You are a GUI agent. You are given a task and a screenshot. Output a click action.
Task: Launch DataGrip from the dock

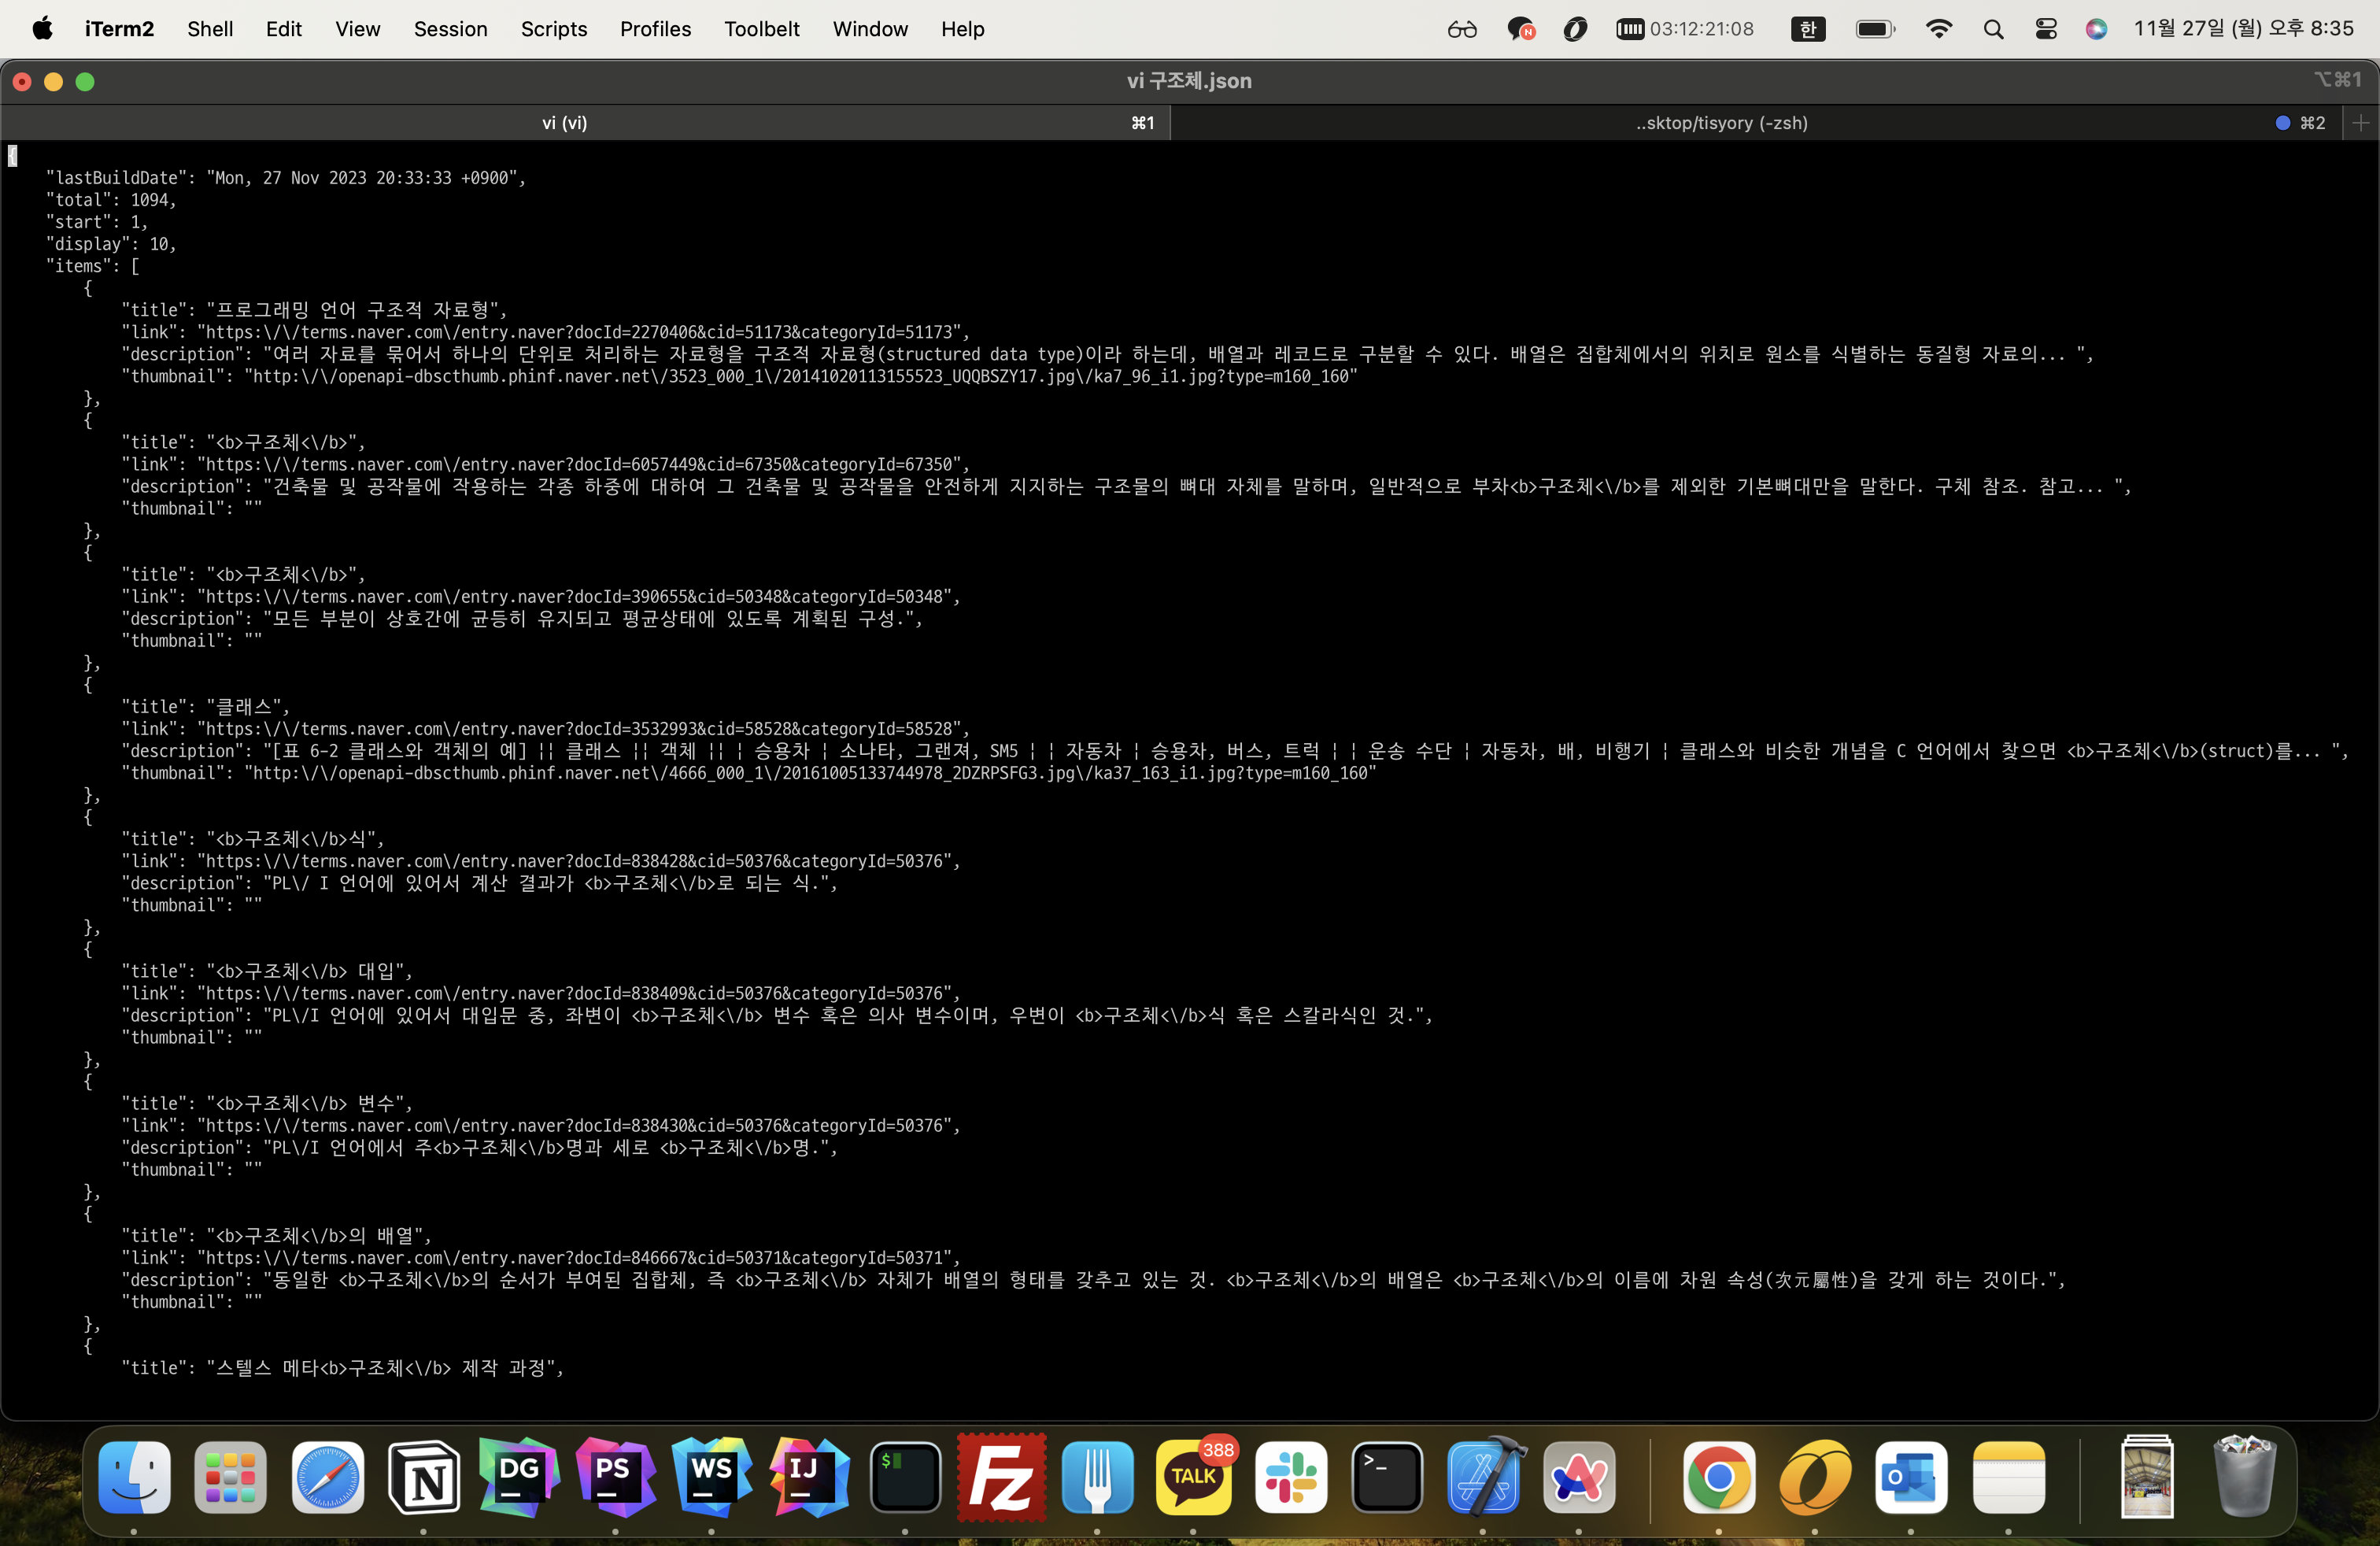[x=519, y=1476]
